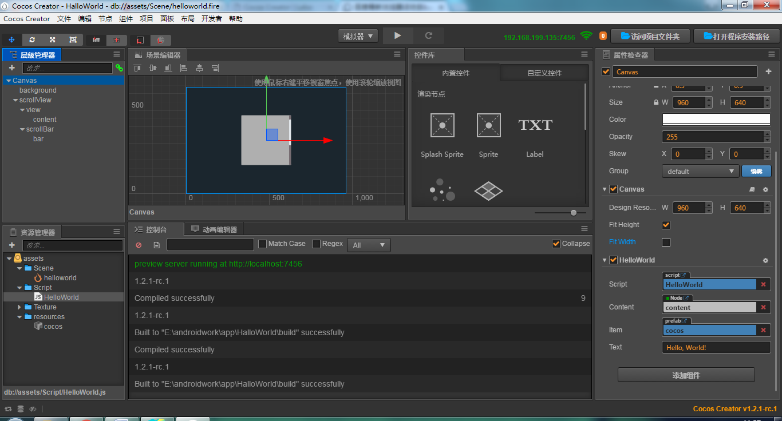Open the Group default dropdown
The height and width of the screenshot is (421, 782).
coord(700,171)
